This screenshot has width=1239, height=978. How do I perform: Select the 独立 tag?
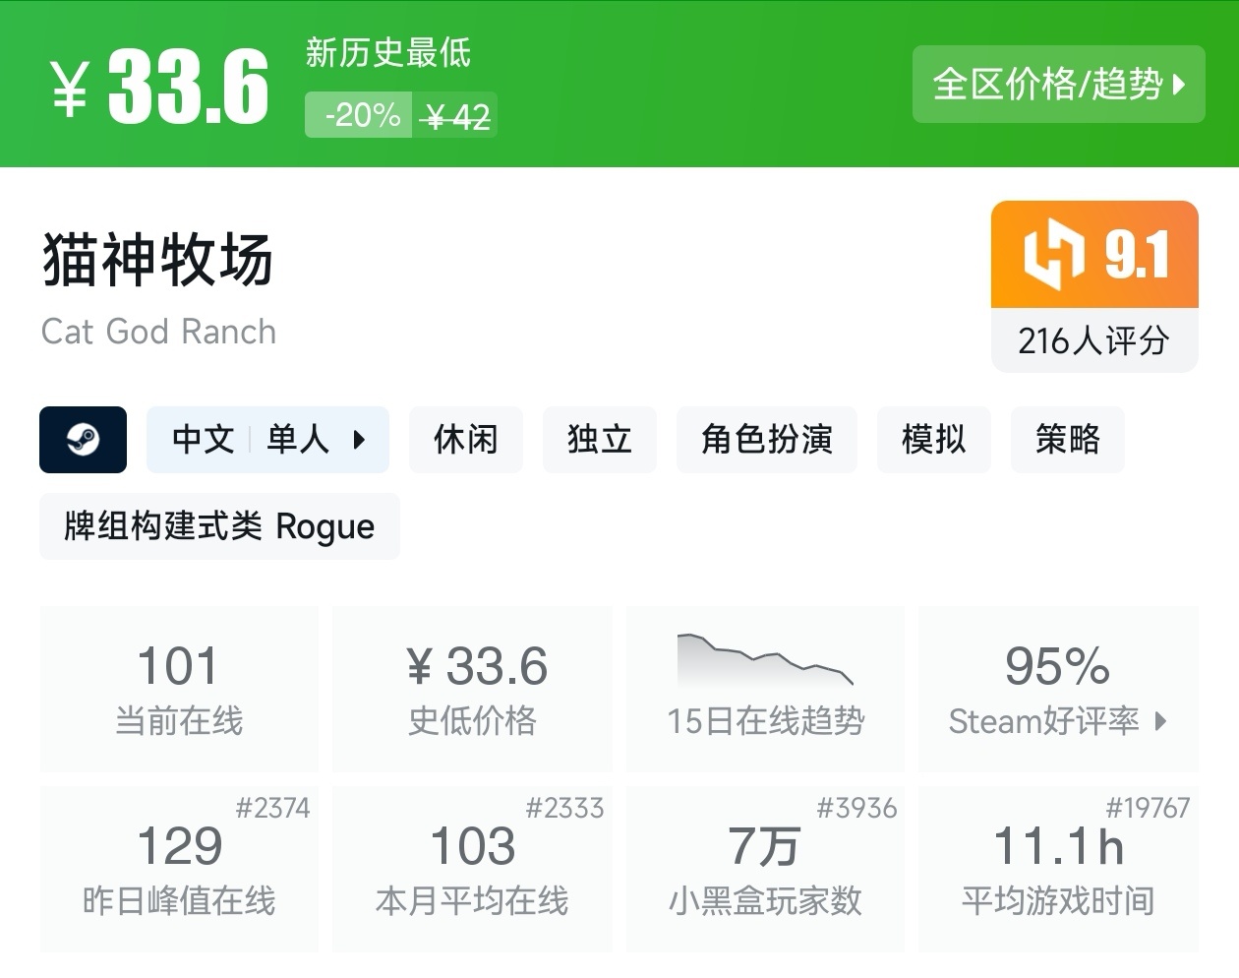pos(600,439)
